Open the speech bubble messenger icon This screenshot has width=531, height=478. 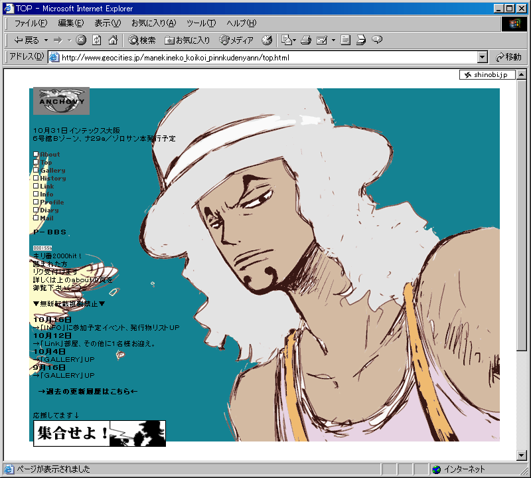[377, 40]
